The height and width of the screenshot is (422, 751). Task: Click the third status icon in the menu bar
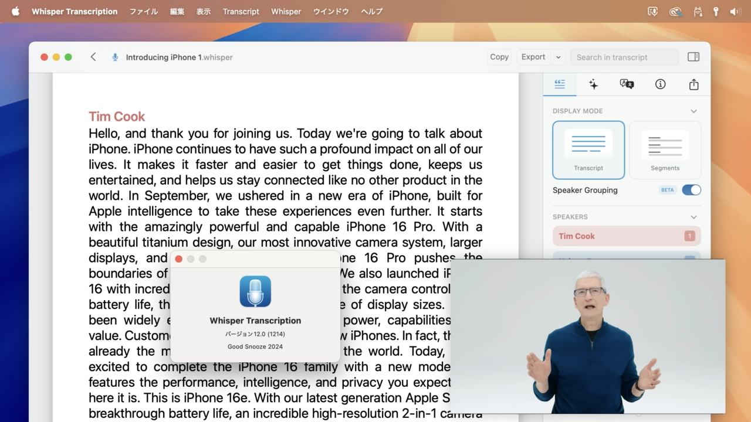698,11
